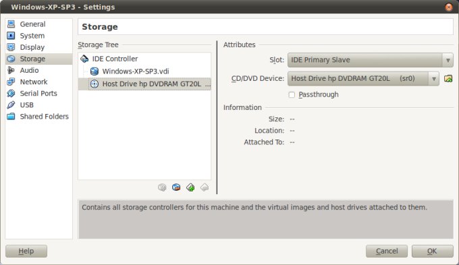Click the Add Controller toolbar icon
Viewport: 459px width, 265px height.
[162, 187]
